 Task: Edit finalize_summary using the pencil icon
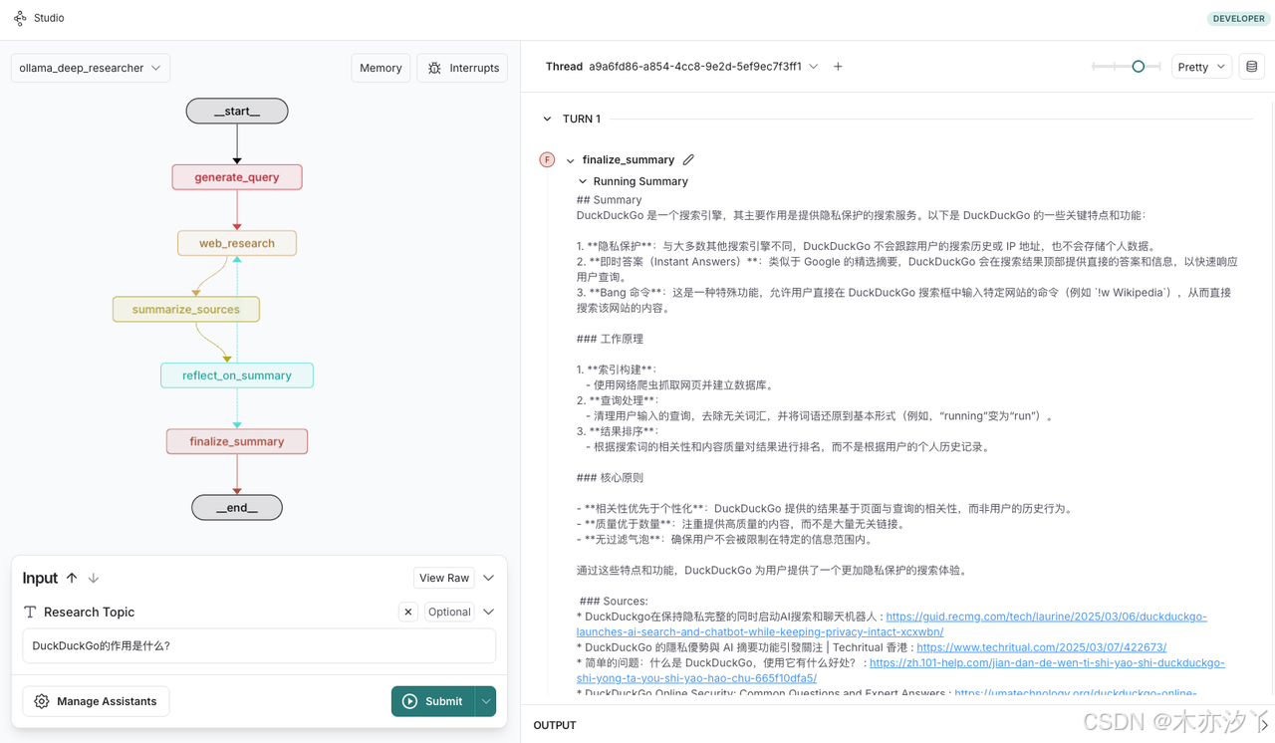[689, 159]
